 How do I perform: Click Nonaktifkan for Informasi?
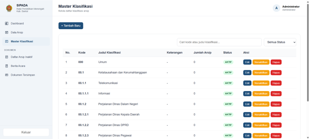coord(261,94)
